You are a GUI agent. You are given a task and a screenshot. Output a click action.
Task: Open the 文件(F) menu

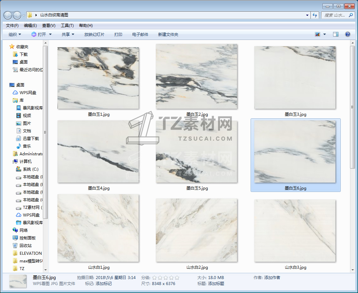pos(12,26)
